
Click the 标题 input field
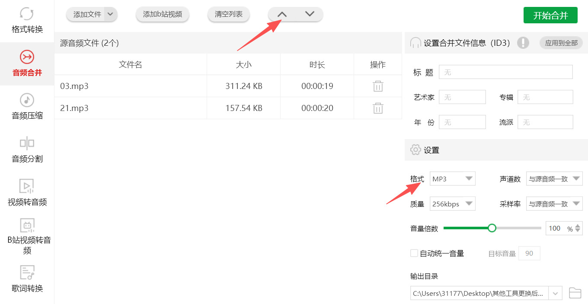(506, 72)
